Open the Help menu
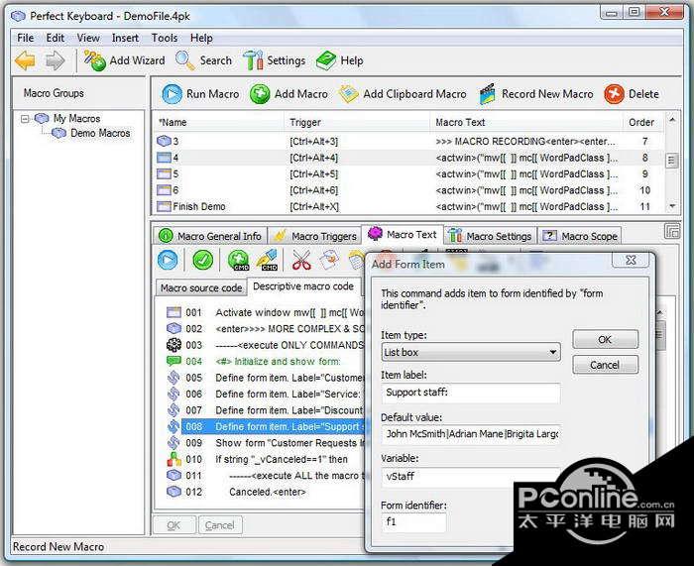 click(201, 38)
